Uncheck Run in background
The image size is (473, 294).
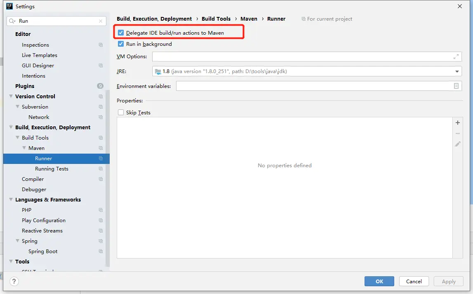(121, 44)
